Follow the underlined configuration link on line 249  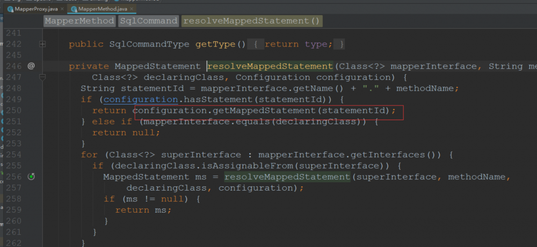tap(141, 100)
